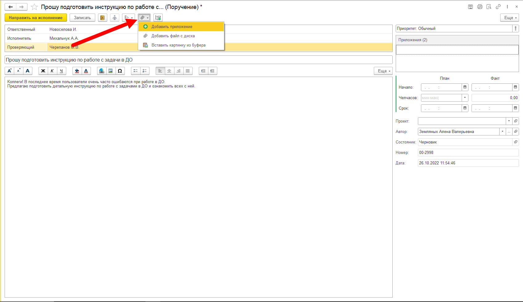Screen dimensions: 523x302
Task: Increase font size icon
Action: [9, 71]
